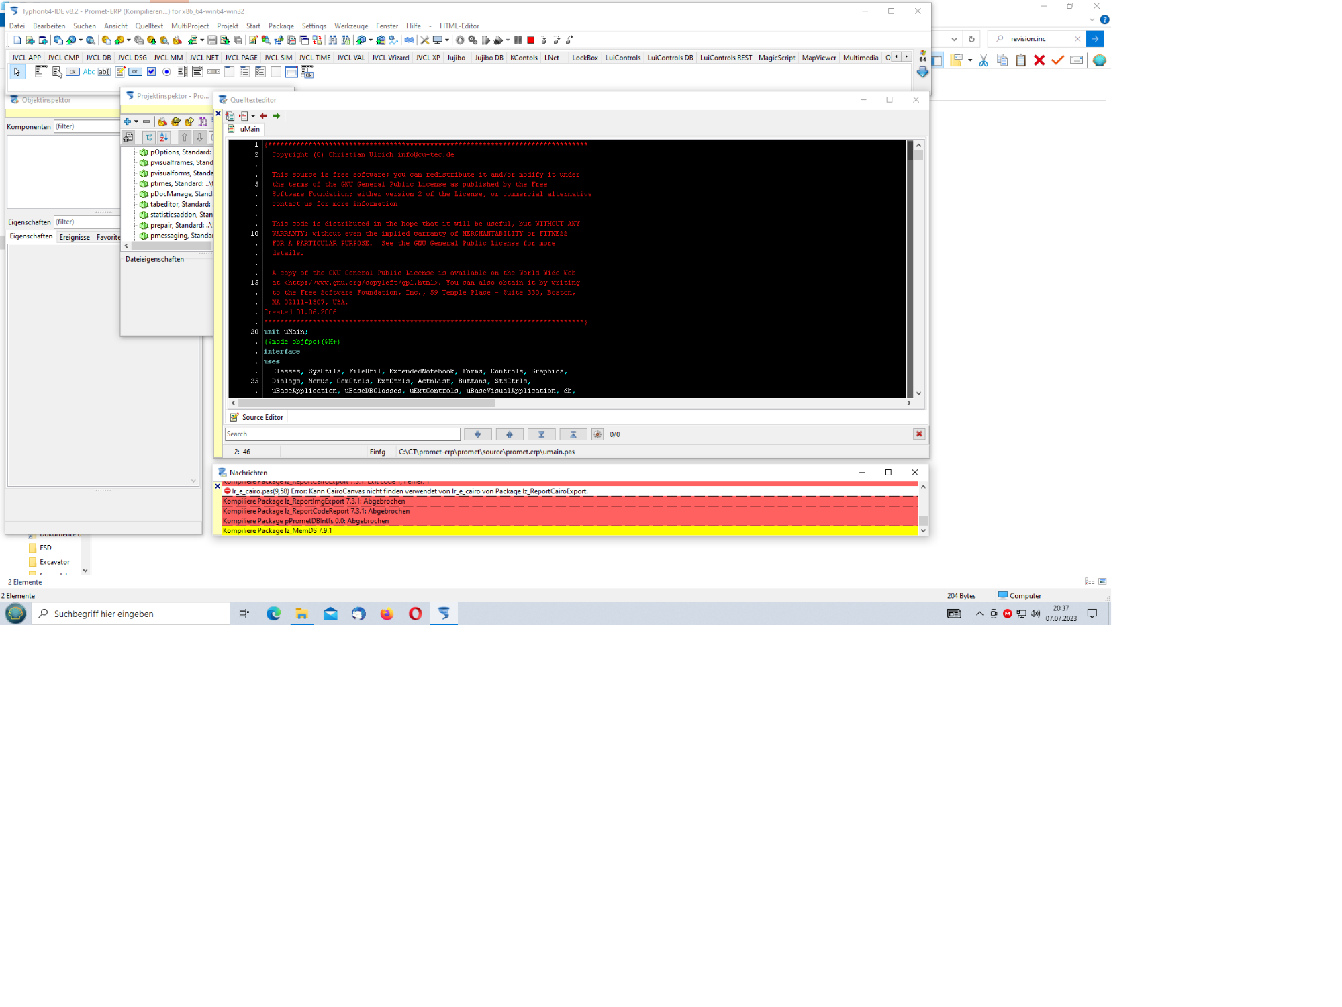Open the Projekt menu
This screenshot has width=1342, height=1007.
point(228,26)
